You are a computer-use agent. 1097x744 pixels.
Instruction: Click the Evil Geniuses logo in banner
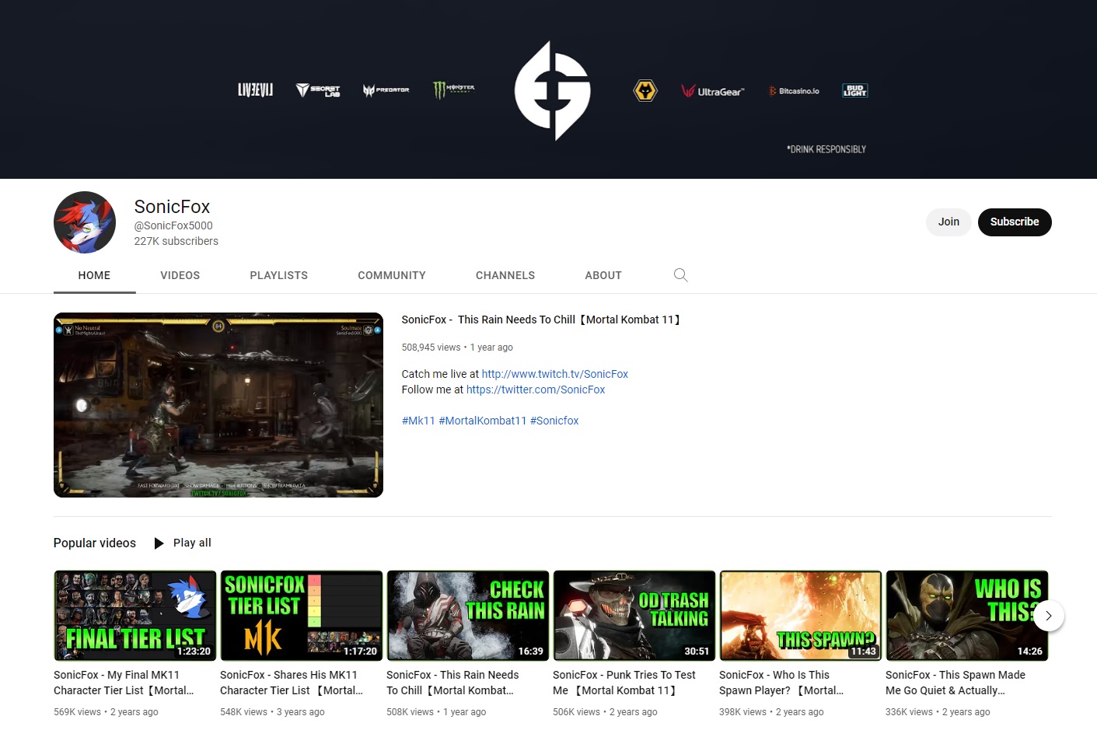(552, 91)
